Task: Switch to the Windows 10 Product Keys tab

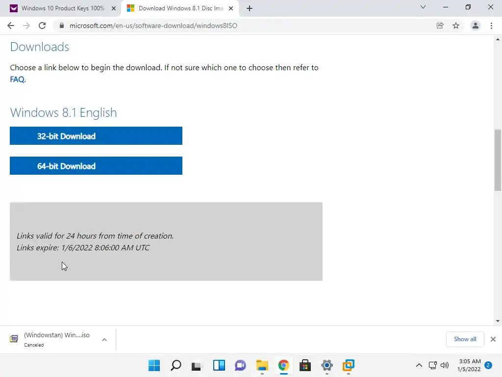Action: tap(63, 8)
